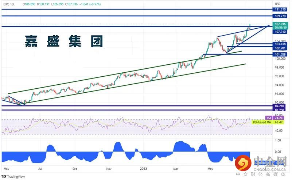Viewport: 292px width, 181px height.
Task: Click the open value O106.895
Action: point(29,4)
